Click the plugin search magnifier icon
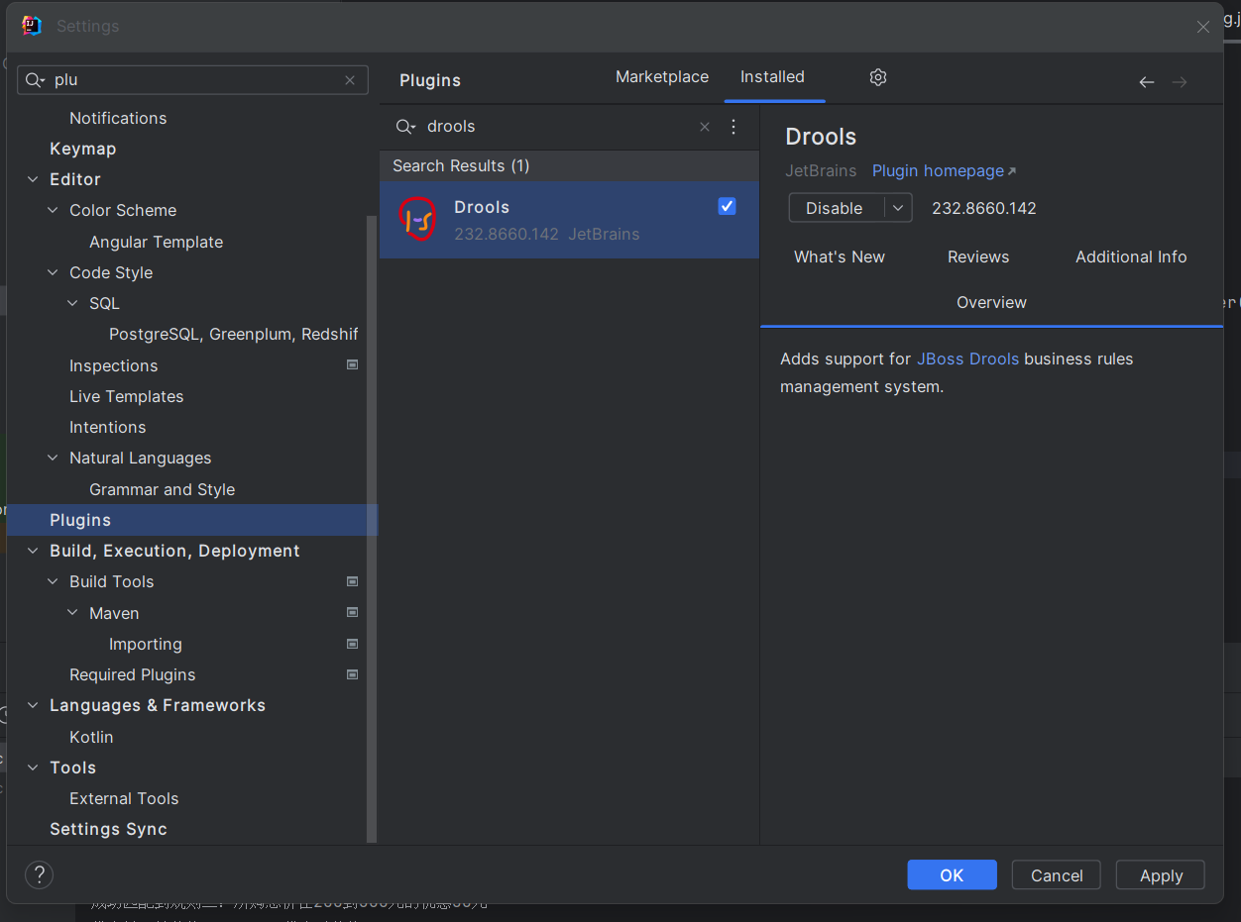 click(x=405, y=127)
